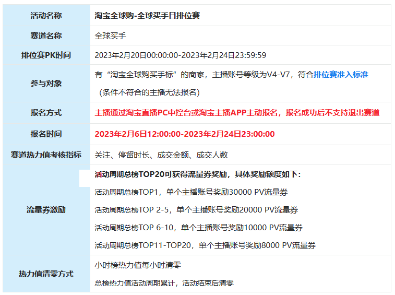Click the 流量券激励 label cell
395x295 pixels.
46,209
